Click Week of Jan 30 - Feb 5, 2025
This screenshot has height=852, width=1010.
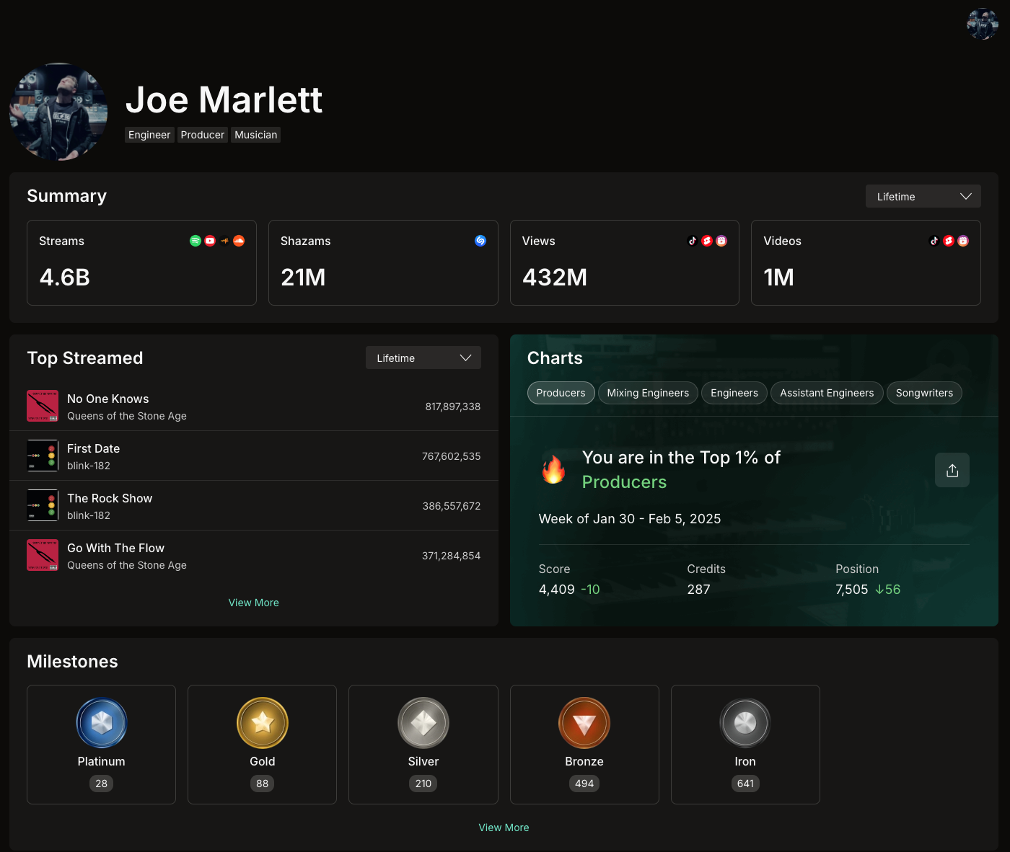(630, 519)
